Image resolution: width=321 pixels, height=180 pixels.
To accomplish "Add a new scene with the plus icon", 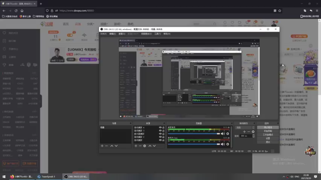I will (102, 146).
